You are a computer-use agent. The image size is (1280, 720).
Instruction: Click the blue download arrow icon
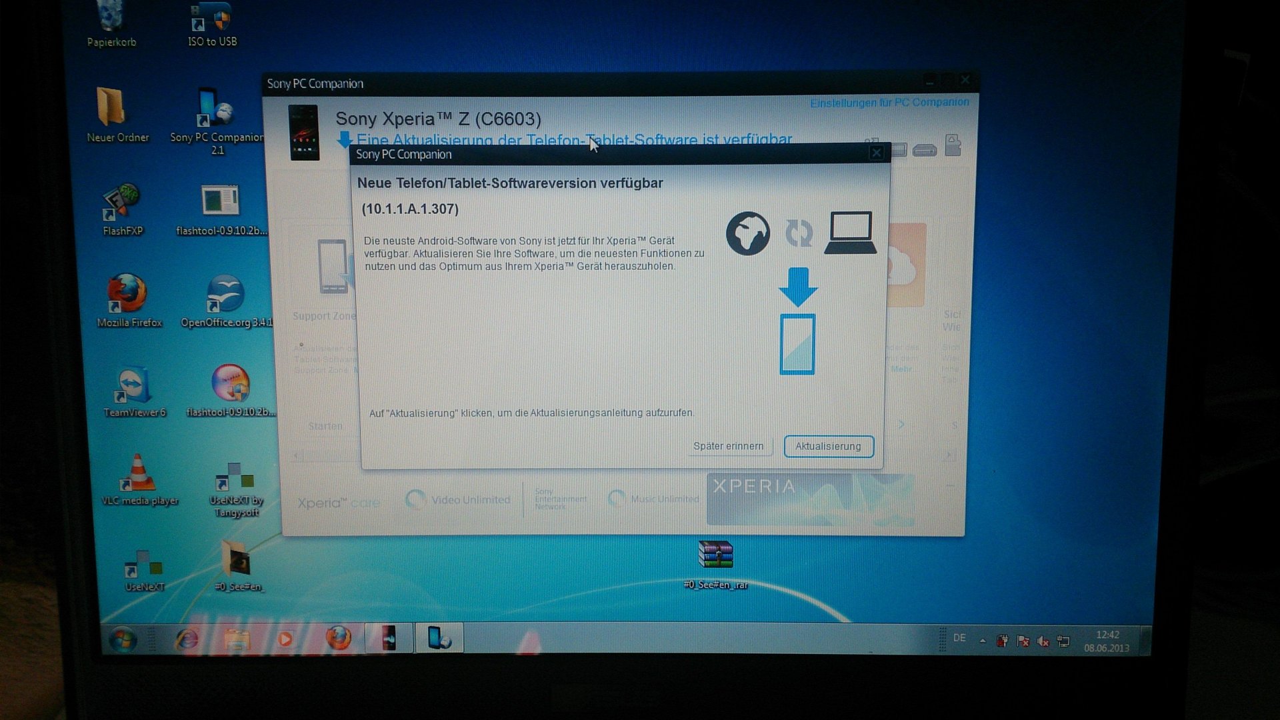click(798, 287)
